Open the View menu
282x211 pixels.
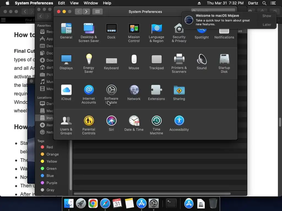[x=74, y=3]
